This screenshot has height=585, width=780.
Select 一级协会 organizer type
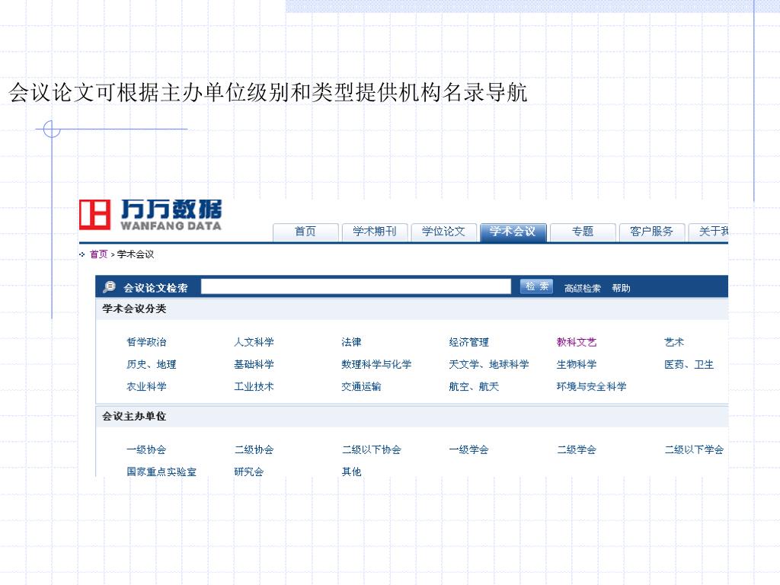[146, 449]
